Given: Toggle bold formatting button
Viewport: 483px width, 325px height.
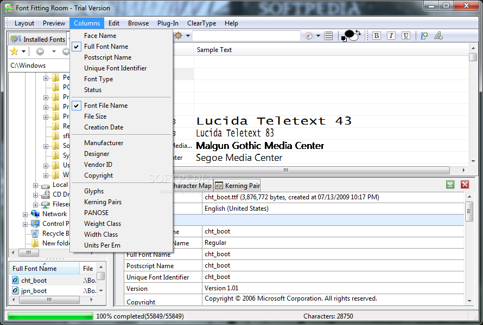Looking at the screenshot, I should coord(376,36).
